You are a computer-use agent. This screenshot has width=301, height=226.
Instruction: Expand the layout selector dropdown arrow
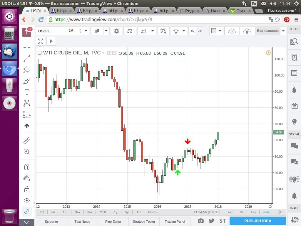(220, 31)
